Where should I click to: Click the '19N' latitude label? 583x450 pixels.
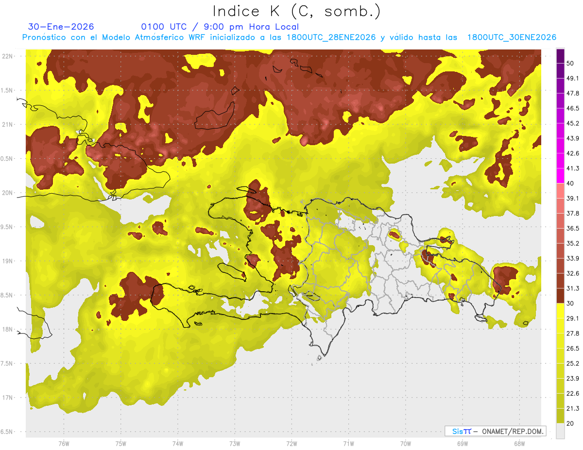click(7, 261)
